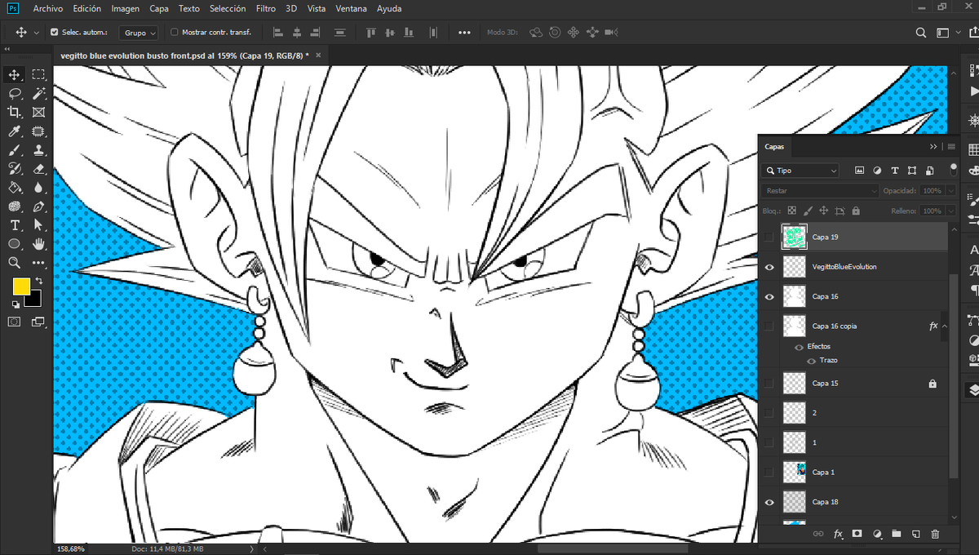
Task: Select the Rectangular Marquee tool
Action: click(x=38, y=75)
